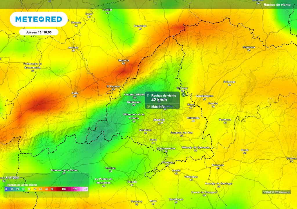Click the 140 km/h pale pink legend swatch
Viewport: 297px width, 209px height.
coord(86,189)
